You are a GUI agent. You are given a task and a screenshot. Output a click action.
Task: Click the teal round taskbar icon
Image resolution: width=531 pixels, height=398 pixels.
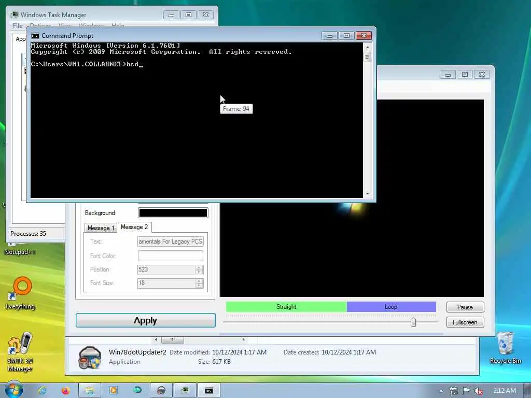pos(137,391)
